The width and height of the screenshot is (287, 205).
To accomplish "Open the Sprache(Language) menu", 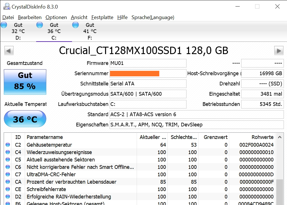I will [x=153, y=17].
